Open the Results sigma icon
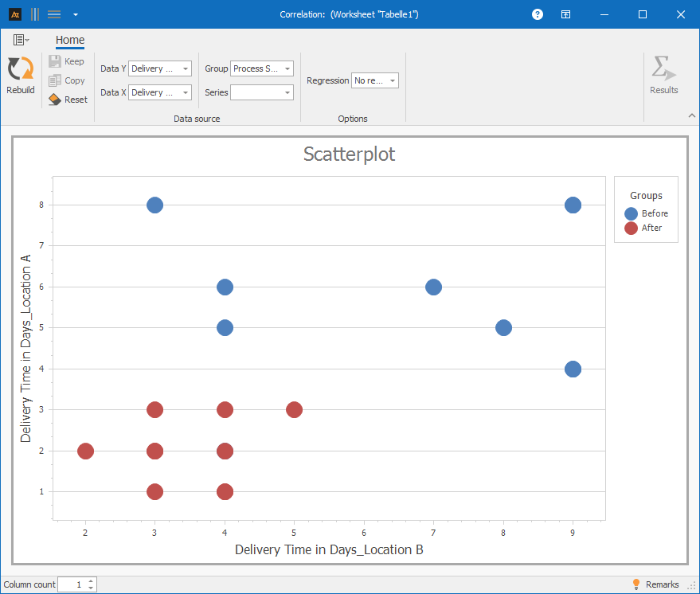The height and width of the screenshot is (594, 700). pyautogui.click(x=663, y=69)
